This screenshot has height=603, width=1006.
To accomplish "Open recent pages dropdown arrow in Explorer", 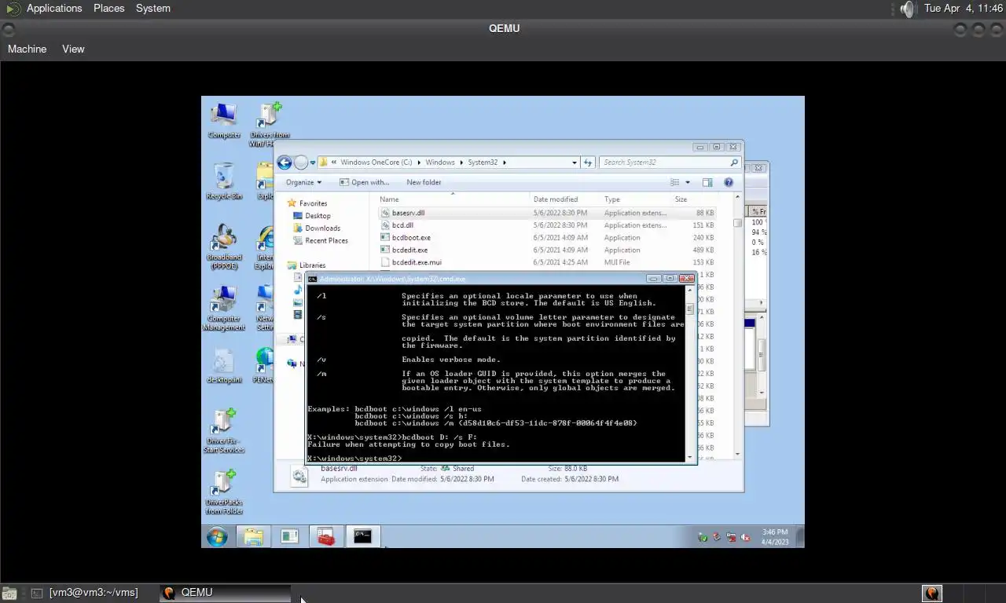I will [x=312, y=163].
